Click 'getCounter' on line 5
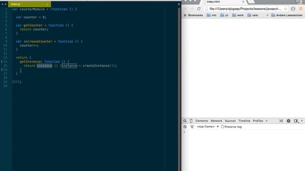 (x=33, y=25)
